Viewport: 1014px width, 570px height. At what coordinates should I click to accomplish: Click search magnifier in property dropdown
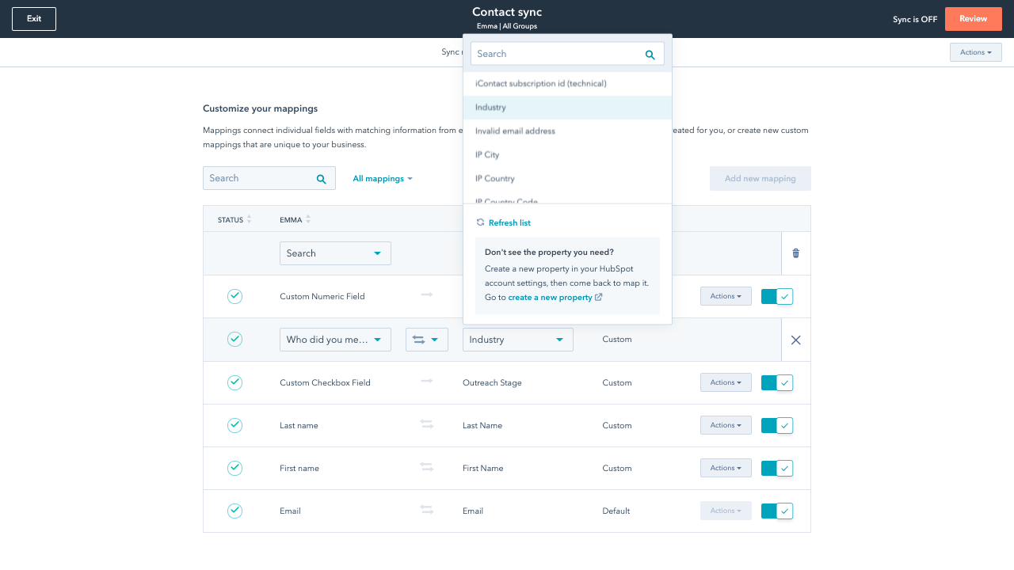[650, 55]
